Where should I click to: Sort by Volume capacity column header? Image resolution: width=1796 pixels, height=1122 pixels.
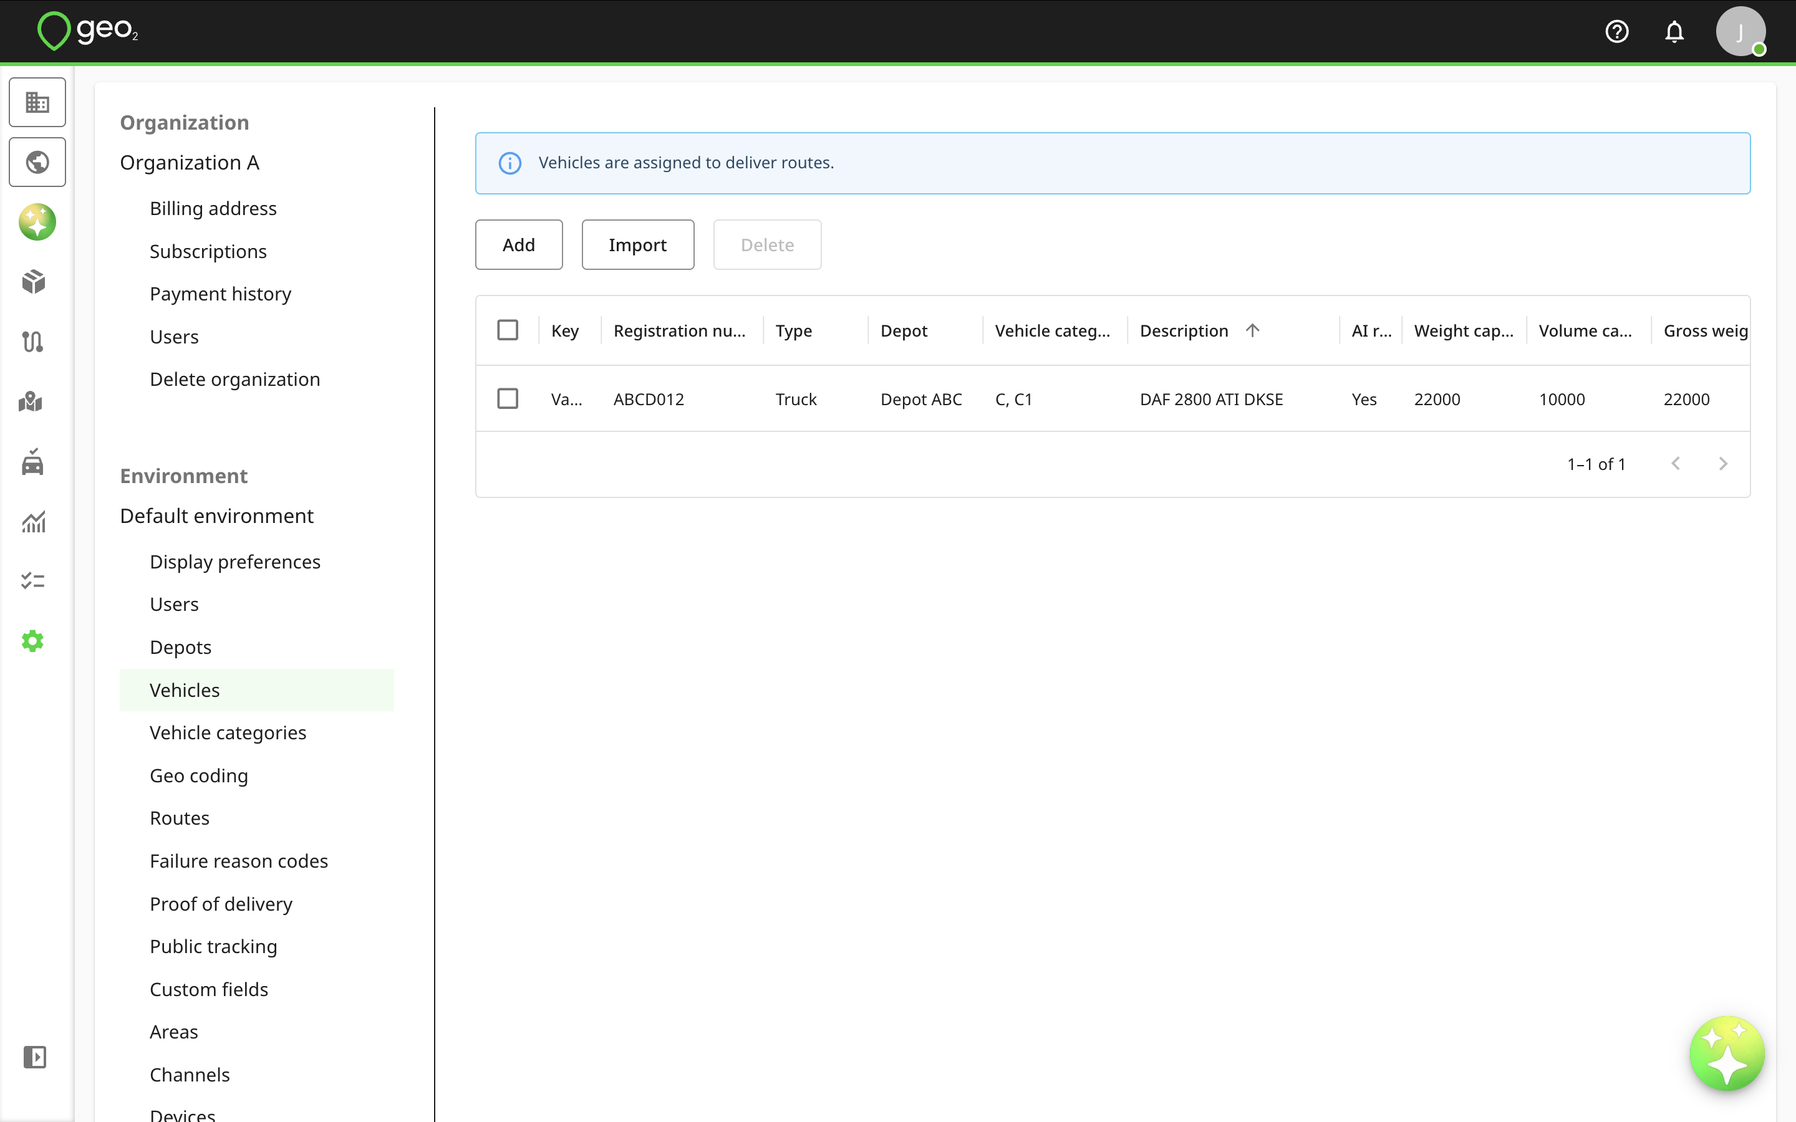click(x=1585, y=331)
